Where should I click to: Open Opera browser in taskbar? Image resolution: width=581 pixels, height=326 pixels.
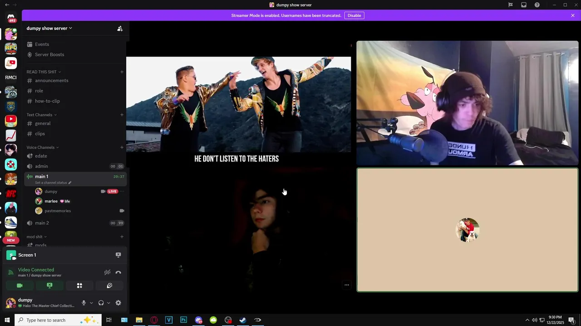tap(154, 320)
